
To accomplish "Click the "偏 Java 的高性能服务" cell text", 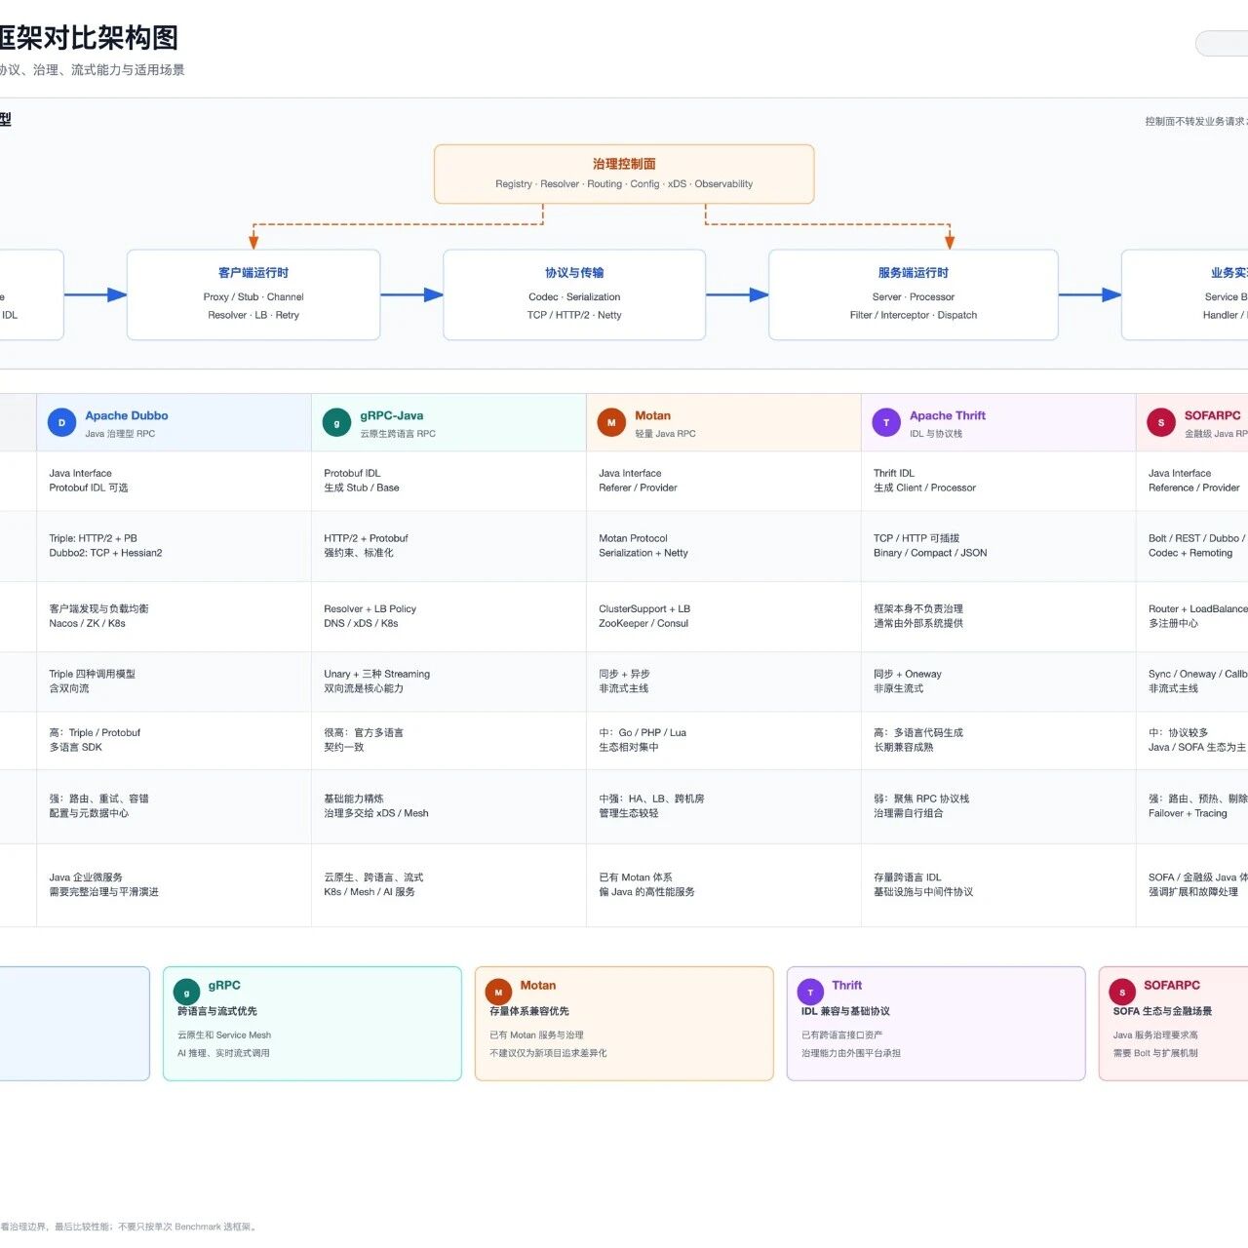I will pyautogui.click(x=646, y=892).
